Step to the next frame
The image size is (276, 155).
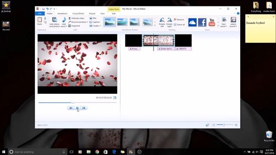[84, 108]
